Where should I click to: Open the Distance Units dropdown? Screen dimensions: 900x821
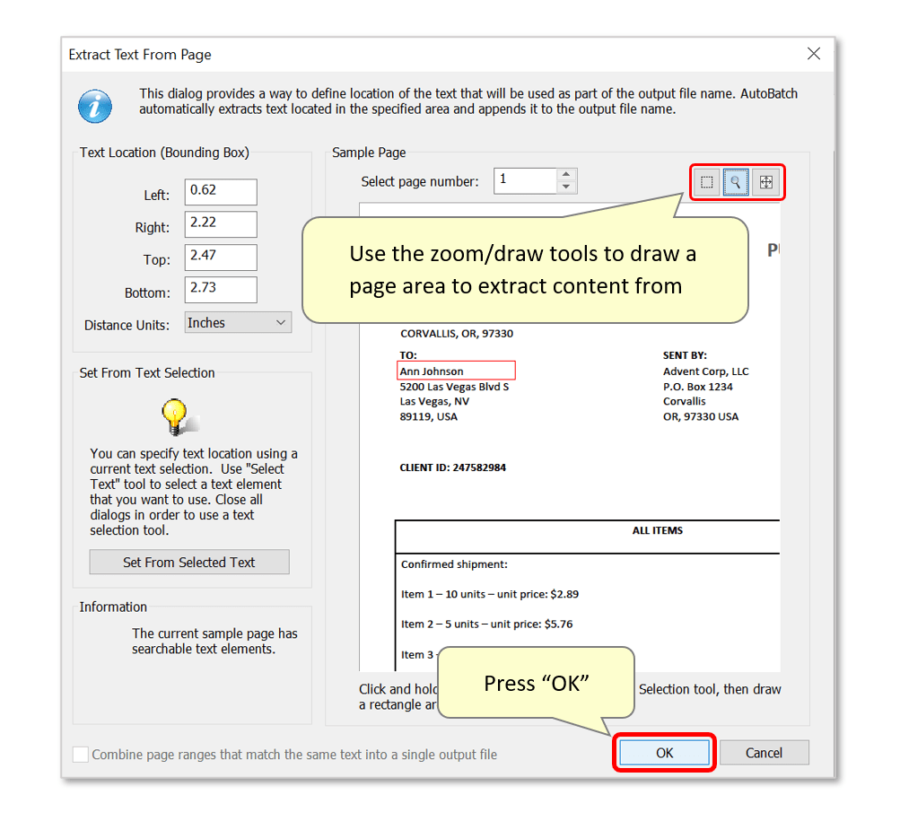click(x=238, y=323)
